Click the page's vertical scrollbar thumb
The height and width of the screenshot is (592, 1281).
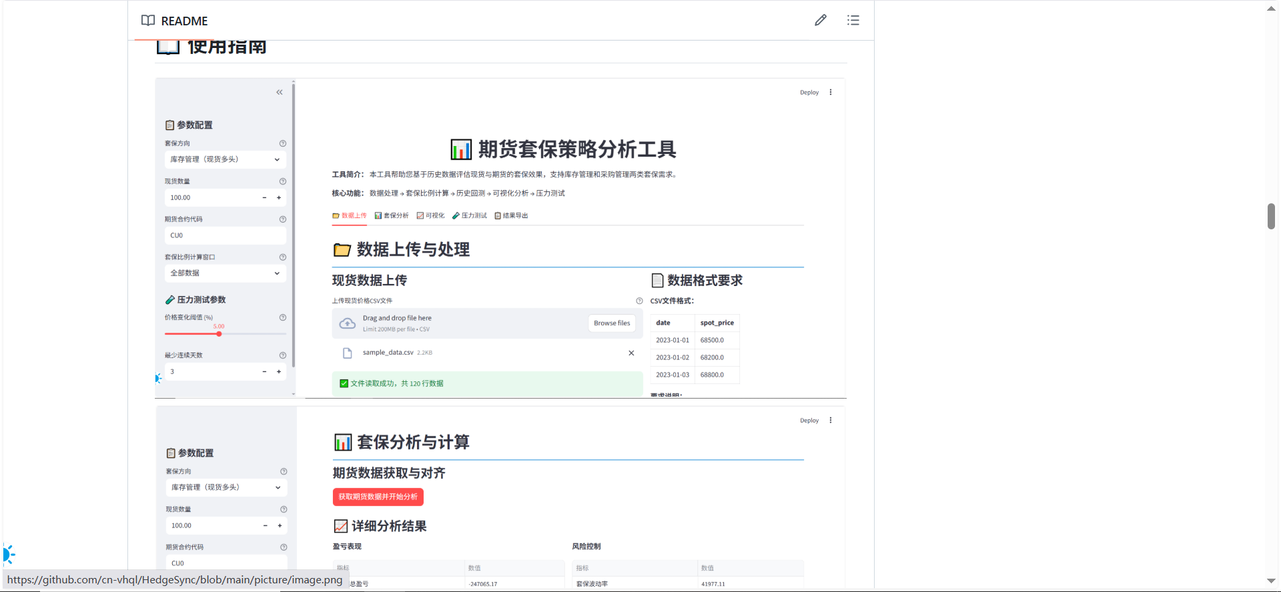1271,217
